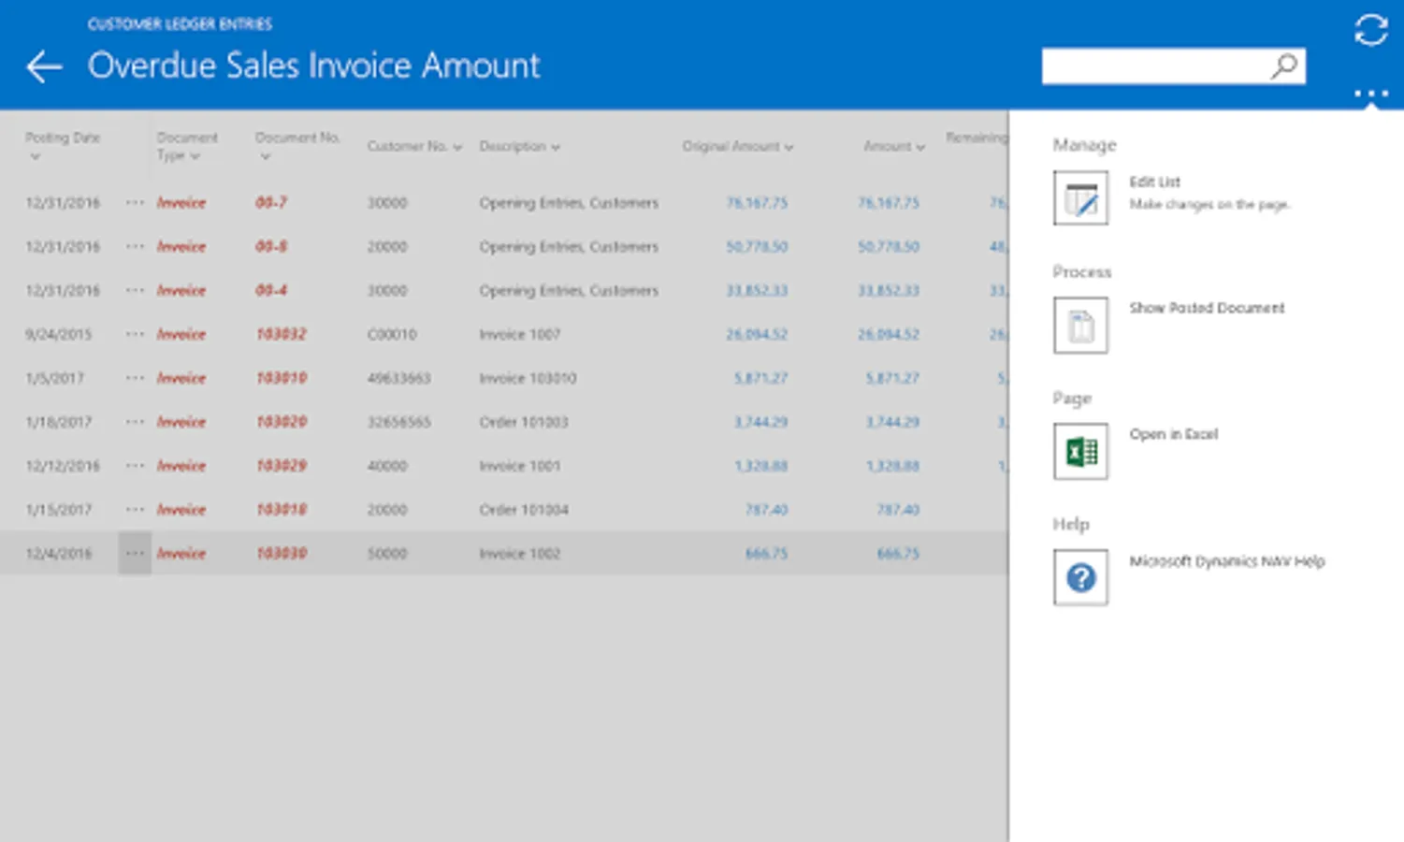Expand the Posting Date column dropdown
This screenshot has width=1404, height=842.
tap(36, 156)
